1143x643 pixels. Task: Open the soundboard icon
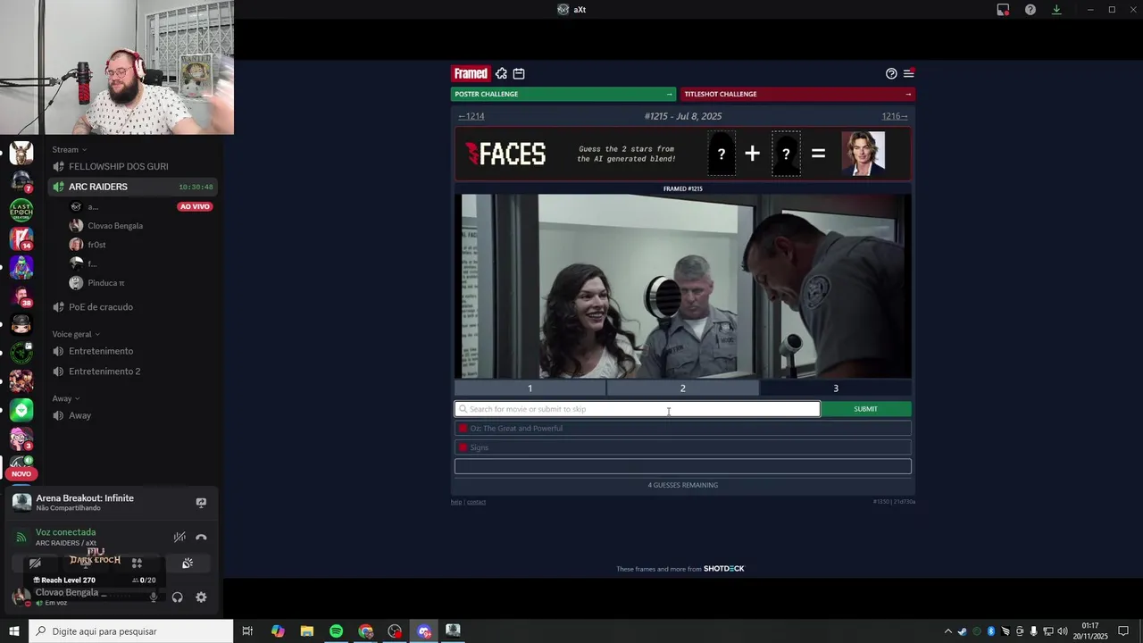click(188, 564)
